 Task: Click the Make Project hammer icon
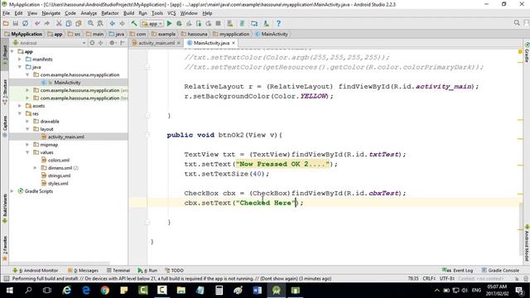coord(134,23)
